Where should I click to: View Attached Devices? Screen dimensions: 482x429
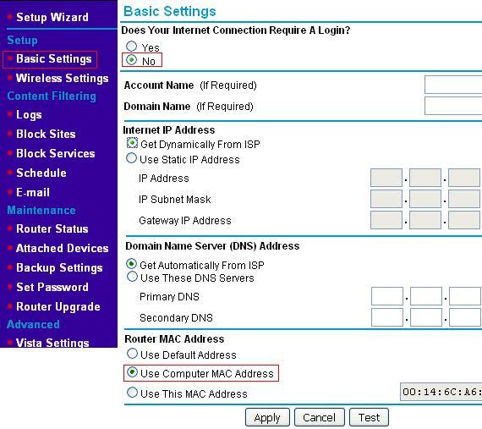click(x=62, y=248)
